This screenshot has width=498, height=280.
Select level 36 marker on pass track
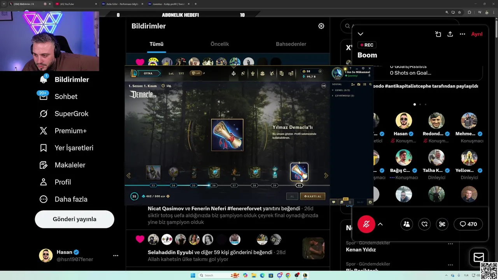click(214, 185)
